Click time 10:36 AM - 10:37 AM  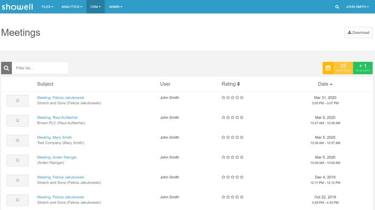click(325, 143)
